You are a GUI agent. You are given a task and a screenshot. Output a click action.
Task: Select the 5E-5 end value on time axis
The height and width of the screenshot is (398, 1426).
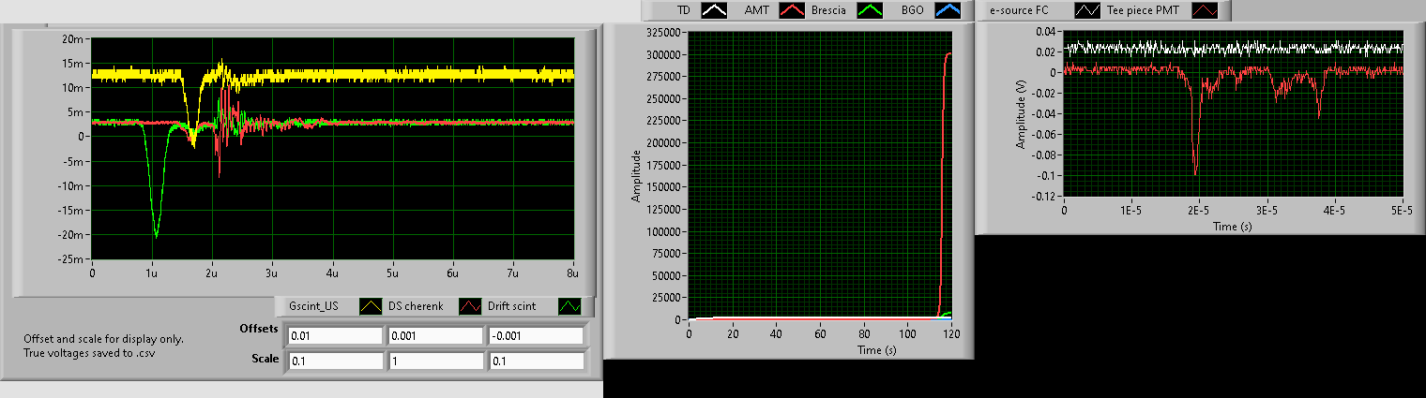1402,212
